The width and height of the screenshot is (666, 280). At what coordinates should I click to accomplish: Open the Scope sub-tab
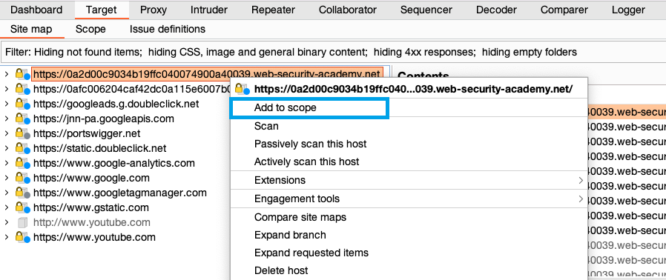[x=90, y=30]
